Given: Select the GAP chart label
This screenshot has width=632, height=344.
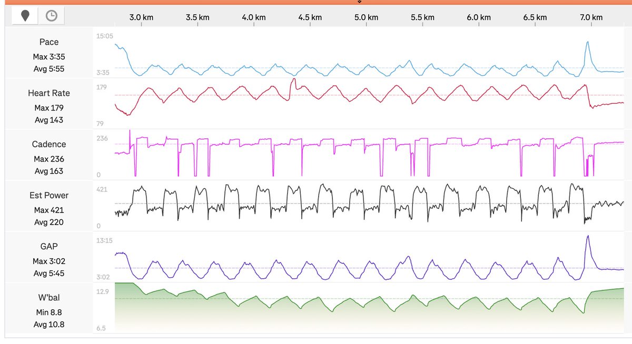Looking at the screenshot, I should coord(49,246).
